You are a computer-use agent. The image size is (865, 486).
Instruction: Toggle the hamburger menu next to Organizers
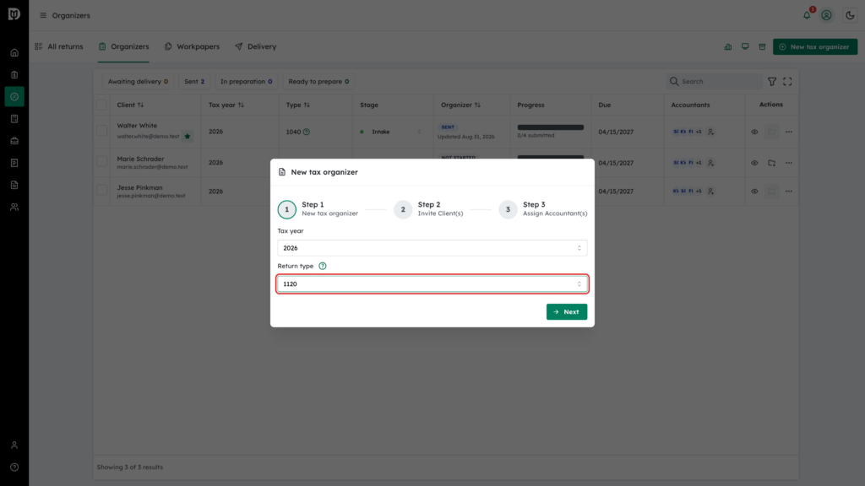point(43,15)
